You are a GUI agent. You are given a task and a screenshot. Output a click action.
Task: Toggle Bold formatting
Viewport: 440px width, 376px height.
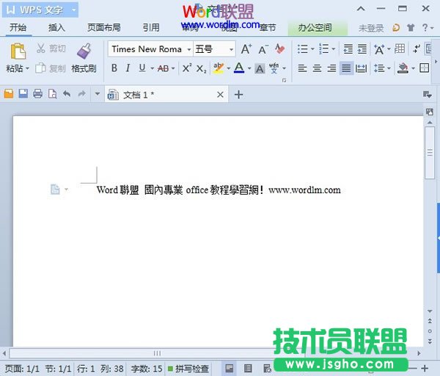114,68
